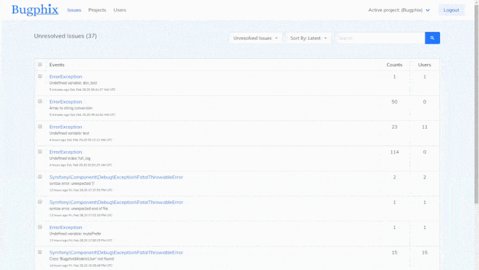Click the 'Array to string conversion' message text
The image size is (479, 270).
[71, 108]
